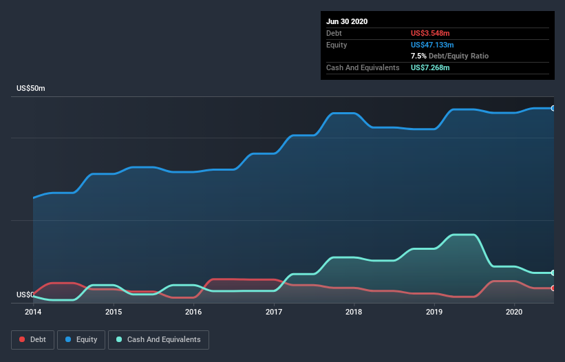
Task: Click the Jun 30 2020 tooltip date
Action: point(347,21)
